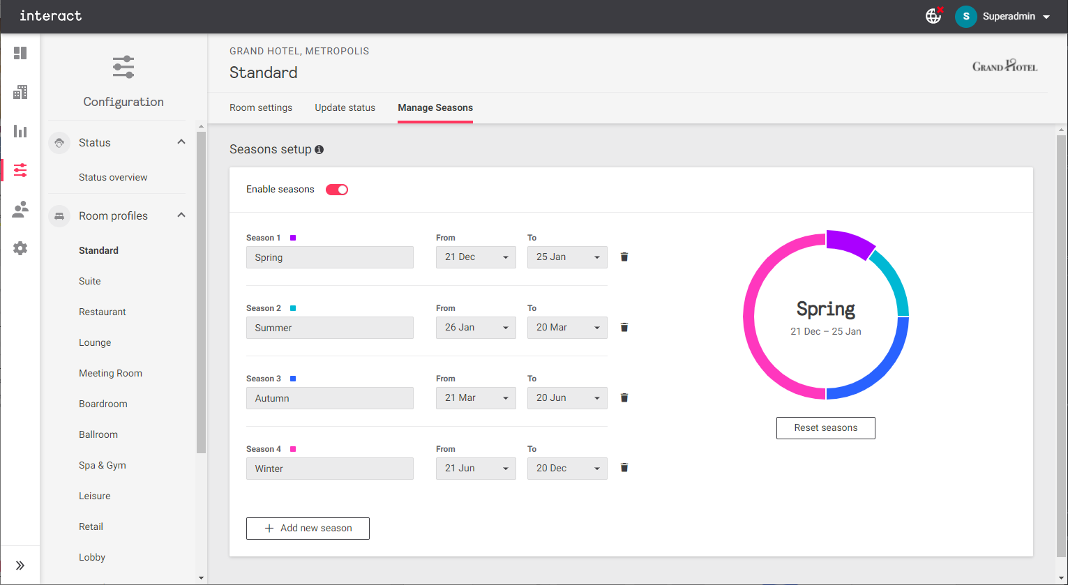This screenshot has width=1068, height=585.
Task: Select the Standard room profile
Action: pyautogui.click(x=98, y=250)
